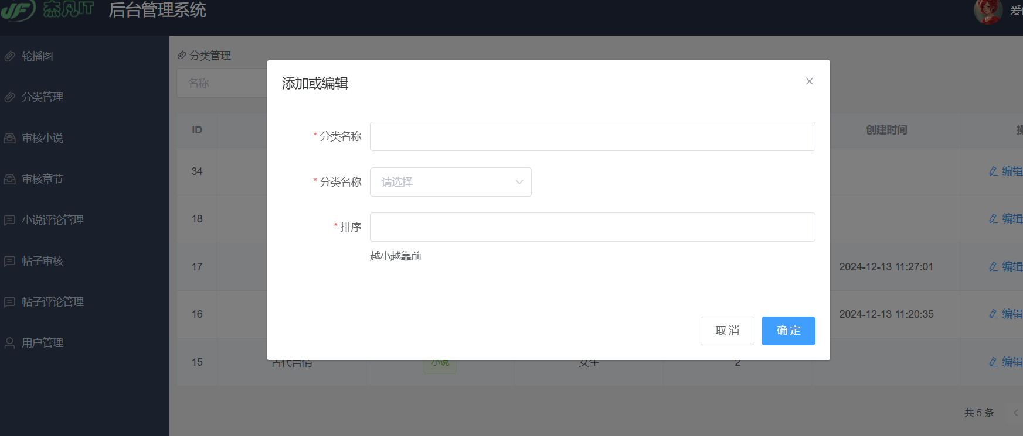Click ID cell 15
The width and height of the screenshot is (1023, 436).
click(x=197, y=362)
